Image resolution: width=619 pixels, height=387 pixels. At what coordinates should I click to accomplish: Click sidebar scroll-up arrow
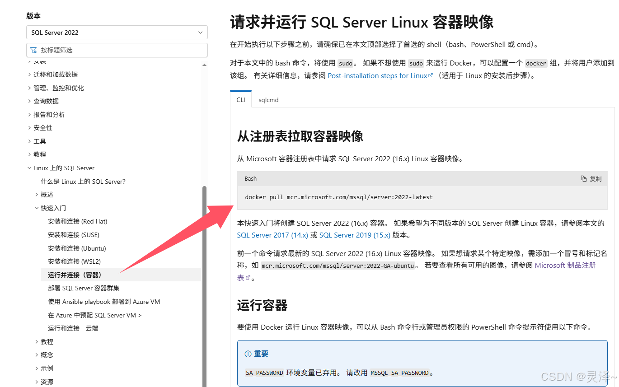(204, 65)
